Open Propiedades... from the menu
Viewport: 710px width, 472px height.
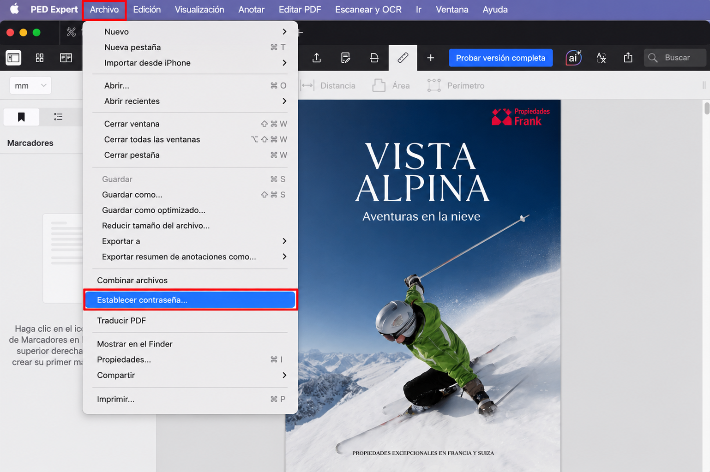click(x=190, y=359)
